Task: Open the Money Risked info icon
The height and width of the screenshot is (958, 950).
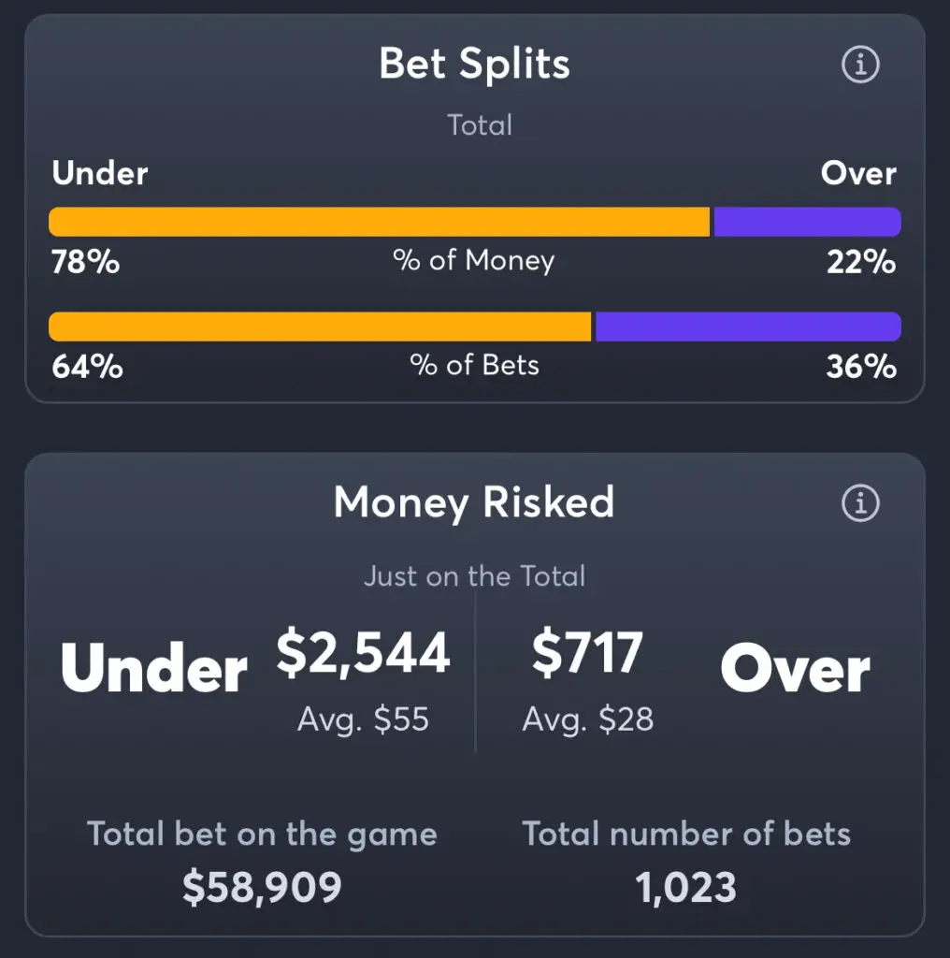Action: click(x=860, y=502)
